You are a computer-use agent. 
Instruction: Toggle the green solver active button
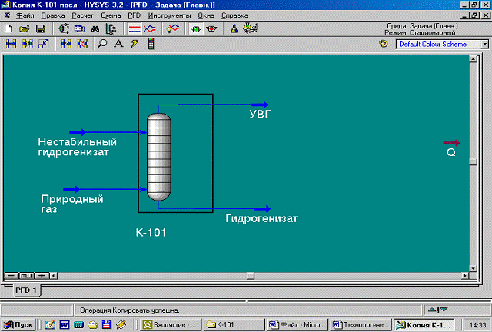tap(197, 28)
